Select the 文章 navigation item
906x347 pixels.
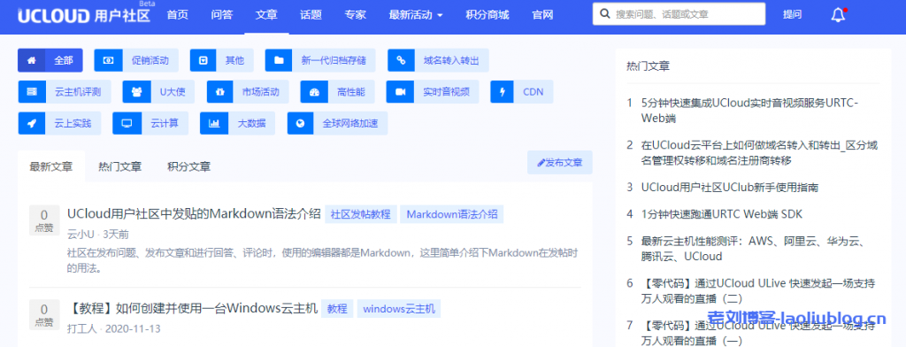click(x=266, y=15)
